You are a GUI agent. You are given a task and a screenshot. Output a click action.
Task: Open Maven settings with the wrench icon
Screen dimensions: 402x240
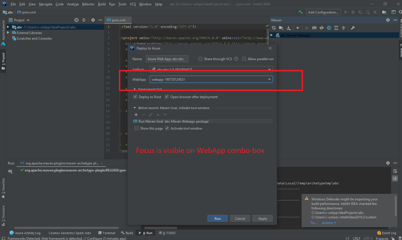tap(353, 28)
